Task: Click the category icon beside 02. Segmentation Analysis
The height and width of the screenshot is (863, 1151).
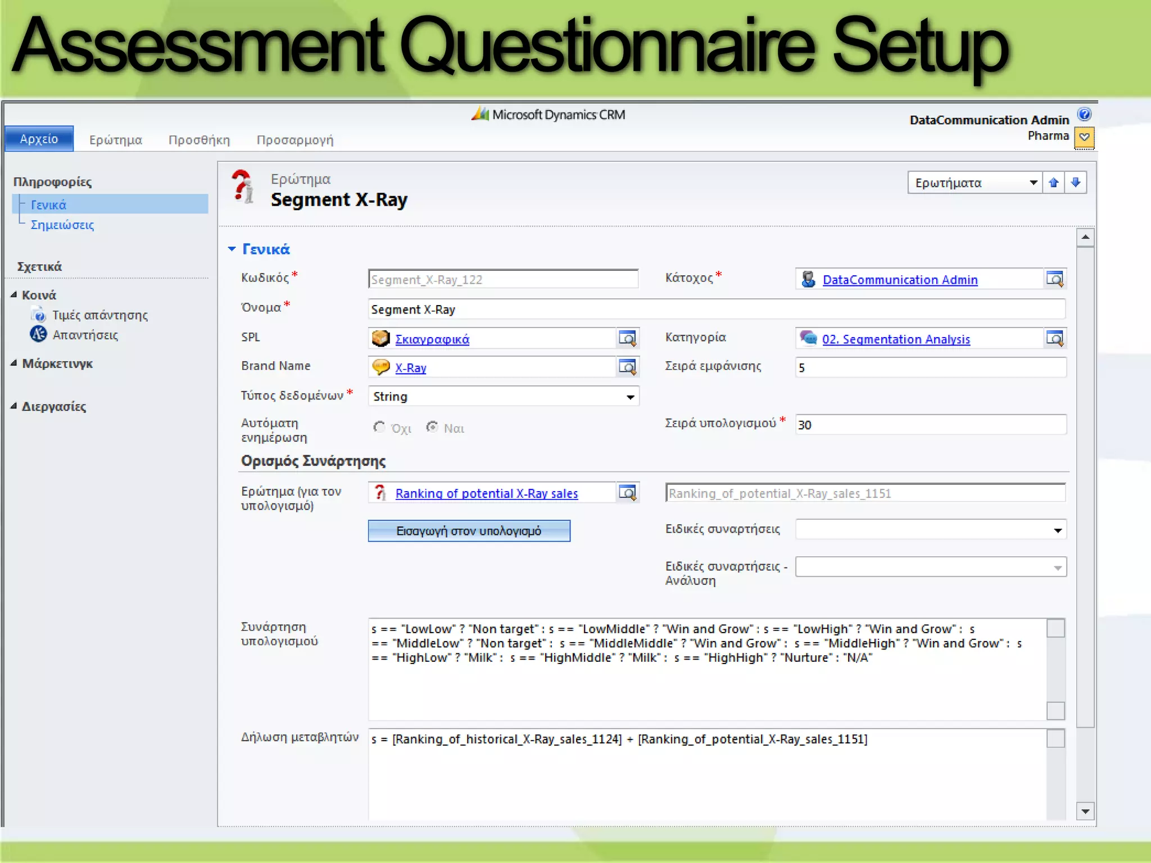Action: pos(808,338)
